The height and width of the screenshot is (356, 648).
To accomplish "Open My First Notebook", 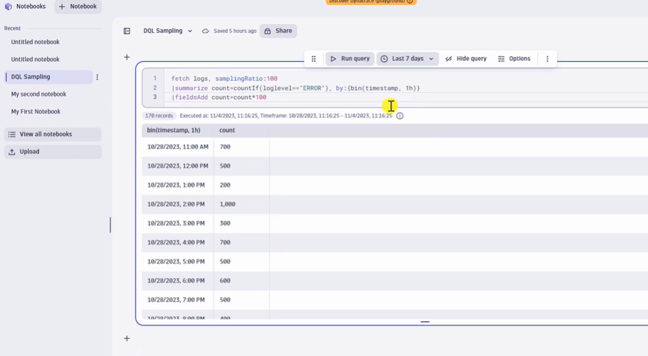I will (x=35, y=111).
